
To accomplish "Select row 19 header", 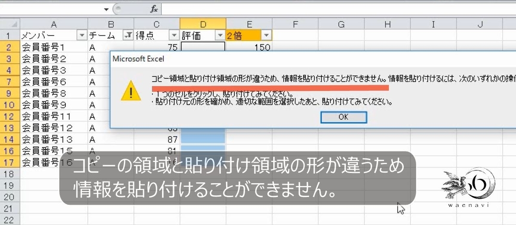I will [x=10, y=185].
